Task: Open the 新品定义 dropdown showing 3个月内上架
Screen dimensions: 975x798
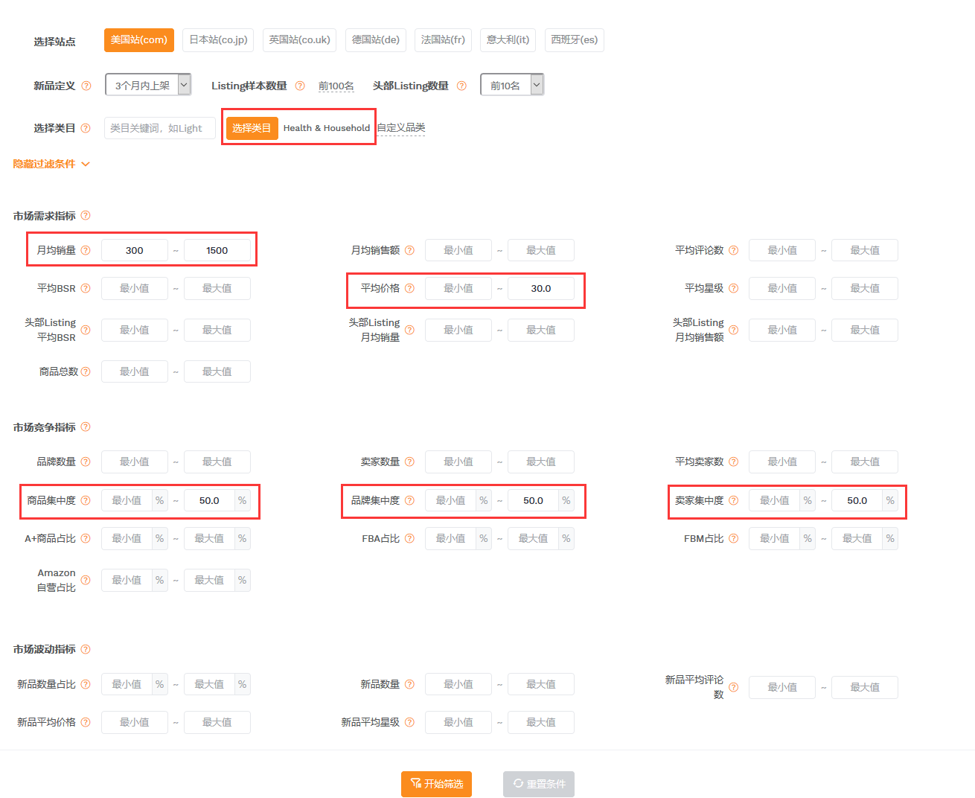Action: click(x=148, y=85)
